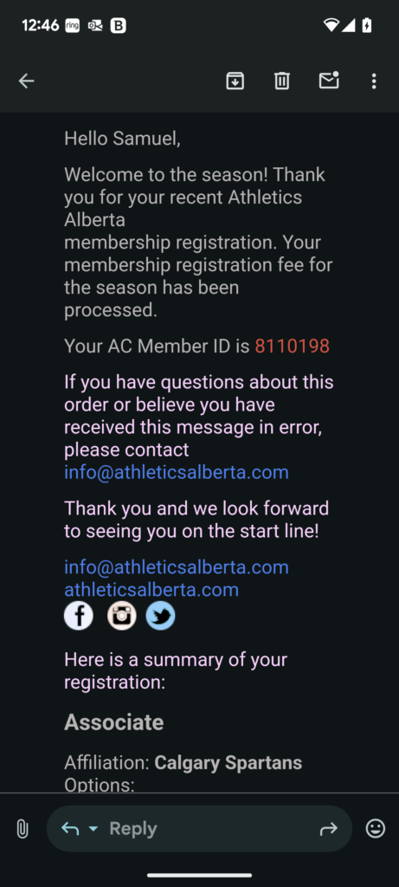Mark email as unread with envelope icon
399x887 pixels.
(329, 81)
